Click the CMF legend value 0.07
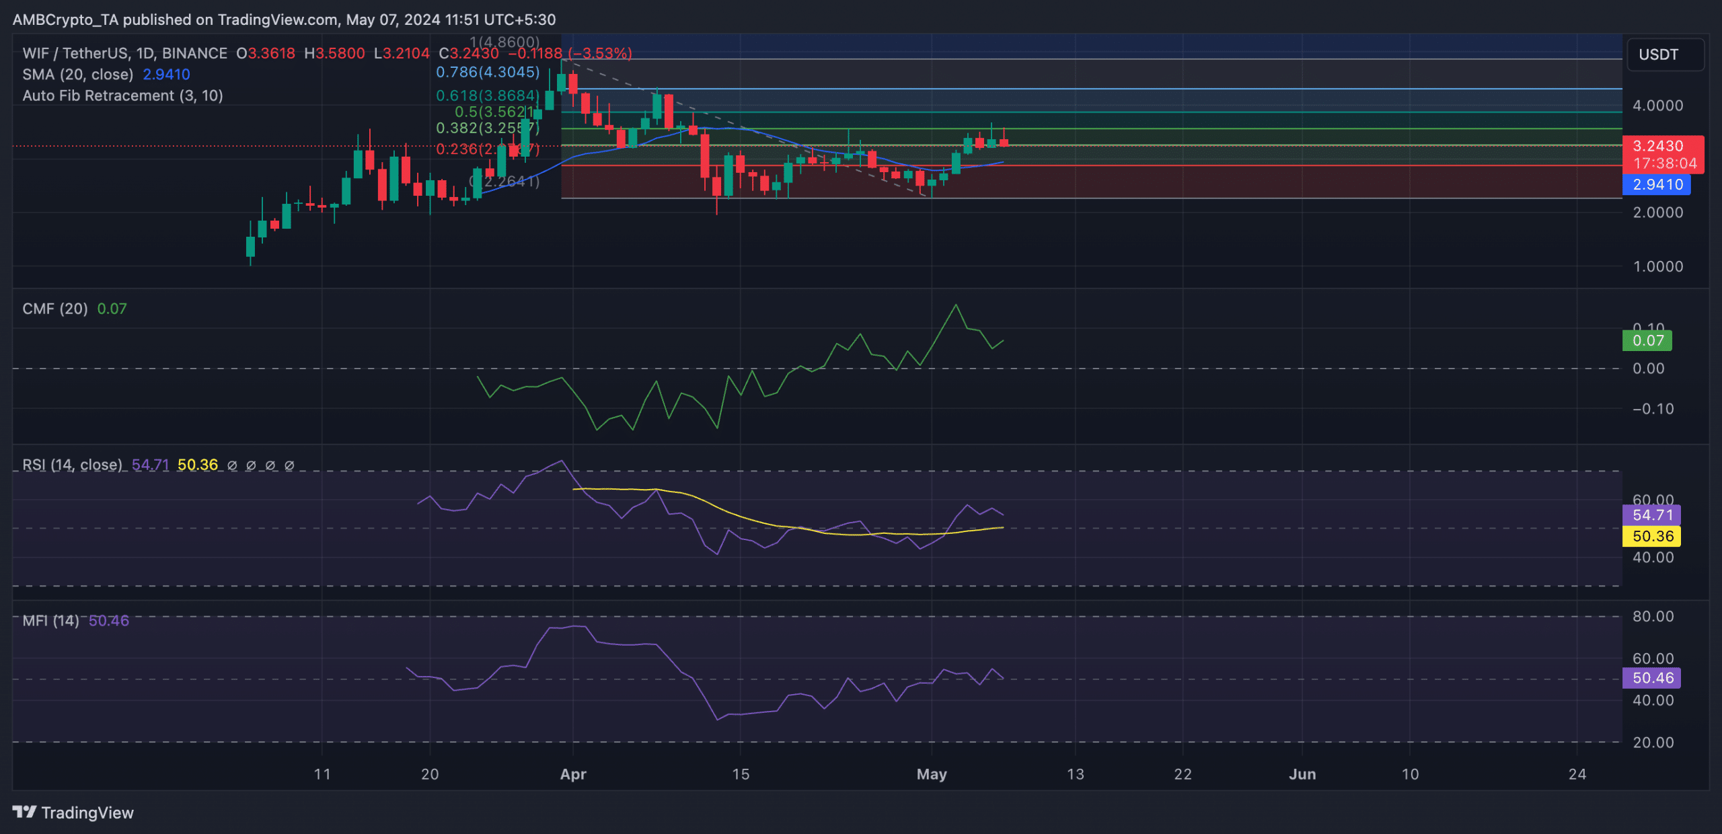 (112, 309)
